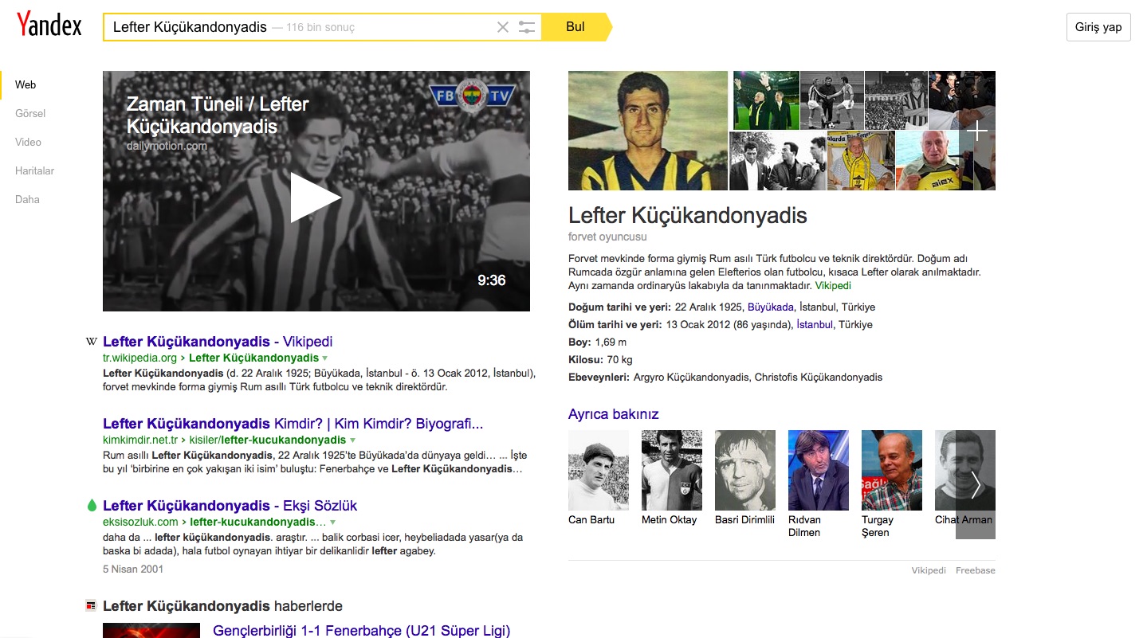Open the photo of players shaking hands on the pitch
This screenshot has width=1147, height=638.
pos(832,100)
